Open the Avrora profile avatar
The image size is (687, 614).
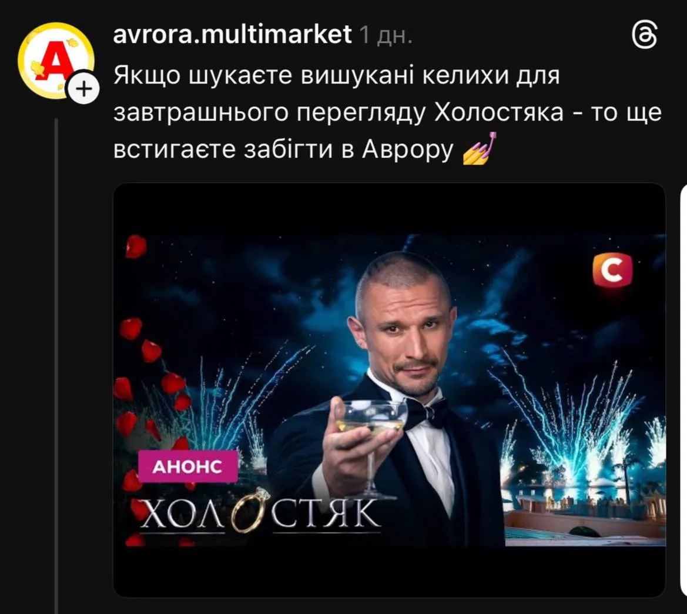coord(56,60)
